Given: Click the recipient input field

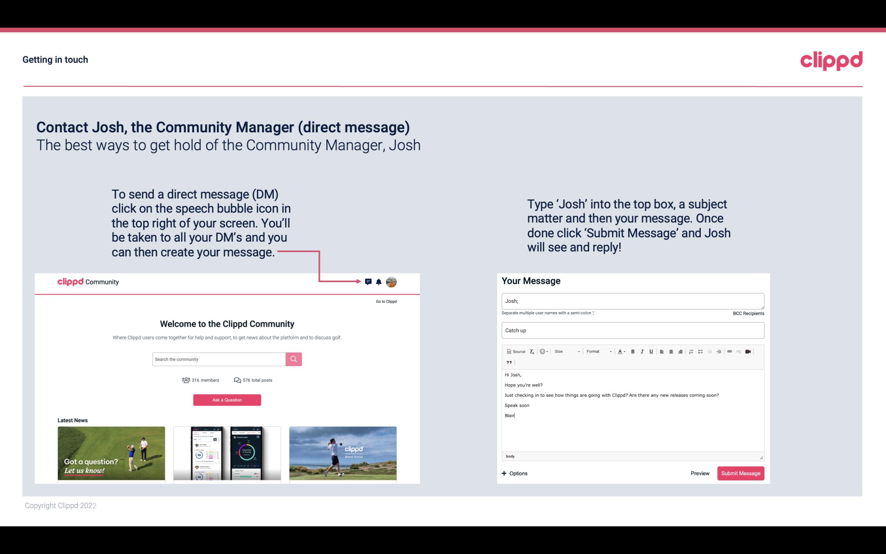Looking at the screenshot, I should pos(633,300).
